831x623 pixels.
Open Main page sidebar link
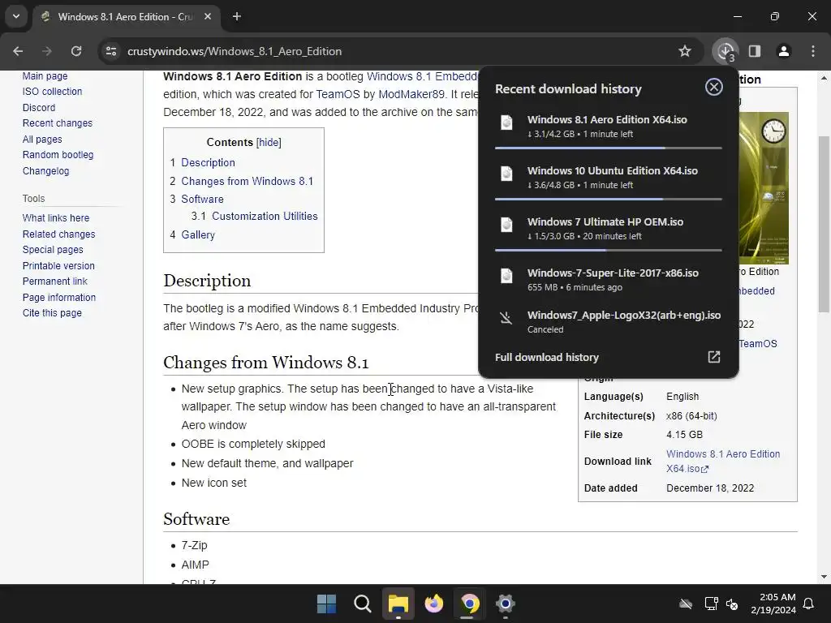click(45, 75)
